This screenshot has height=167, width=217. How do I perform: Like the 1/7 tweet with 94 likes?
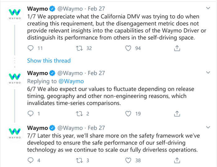pyautogui.click(x=129, y=48)
